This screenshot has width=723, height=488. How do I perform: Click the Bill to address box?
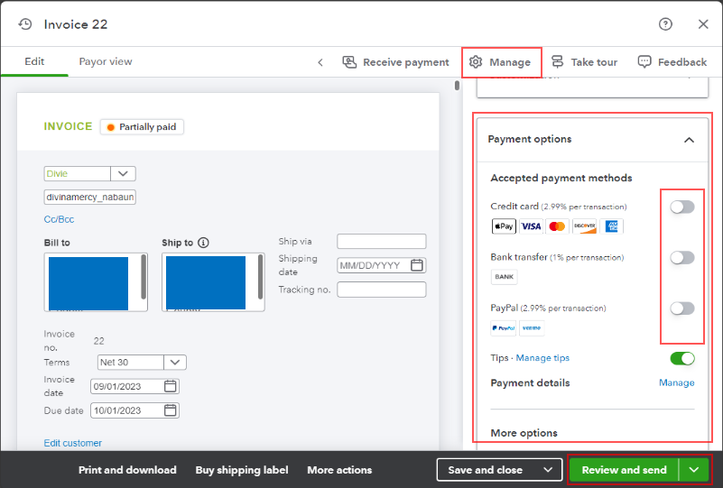point(96,282)
